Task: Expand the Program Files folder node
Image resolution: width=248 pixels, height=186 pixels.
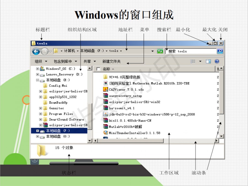Action: pyautogui.click(x=41, y=114)
